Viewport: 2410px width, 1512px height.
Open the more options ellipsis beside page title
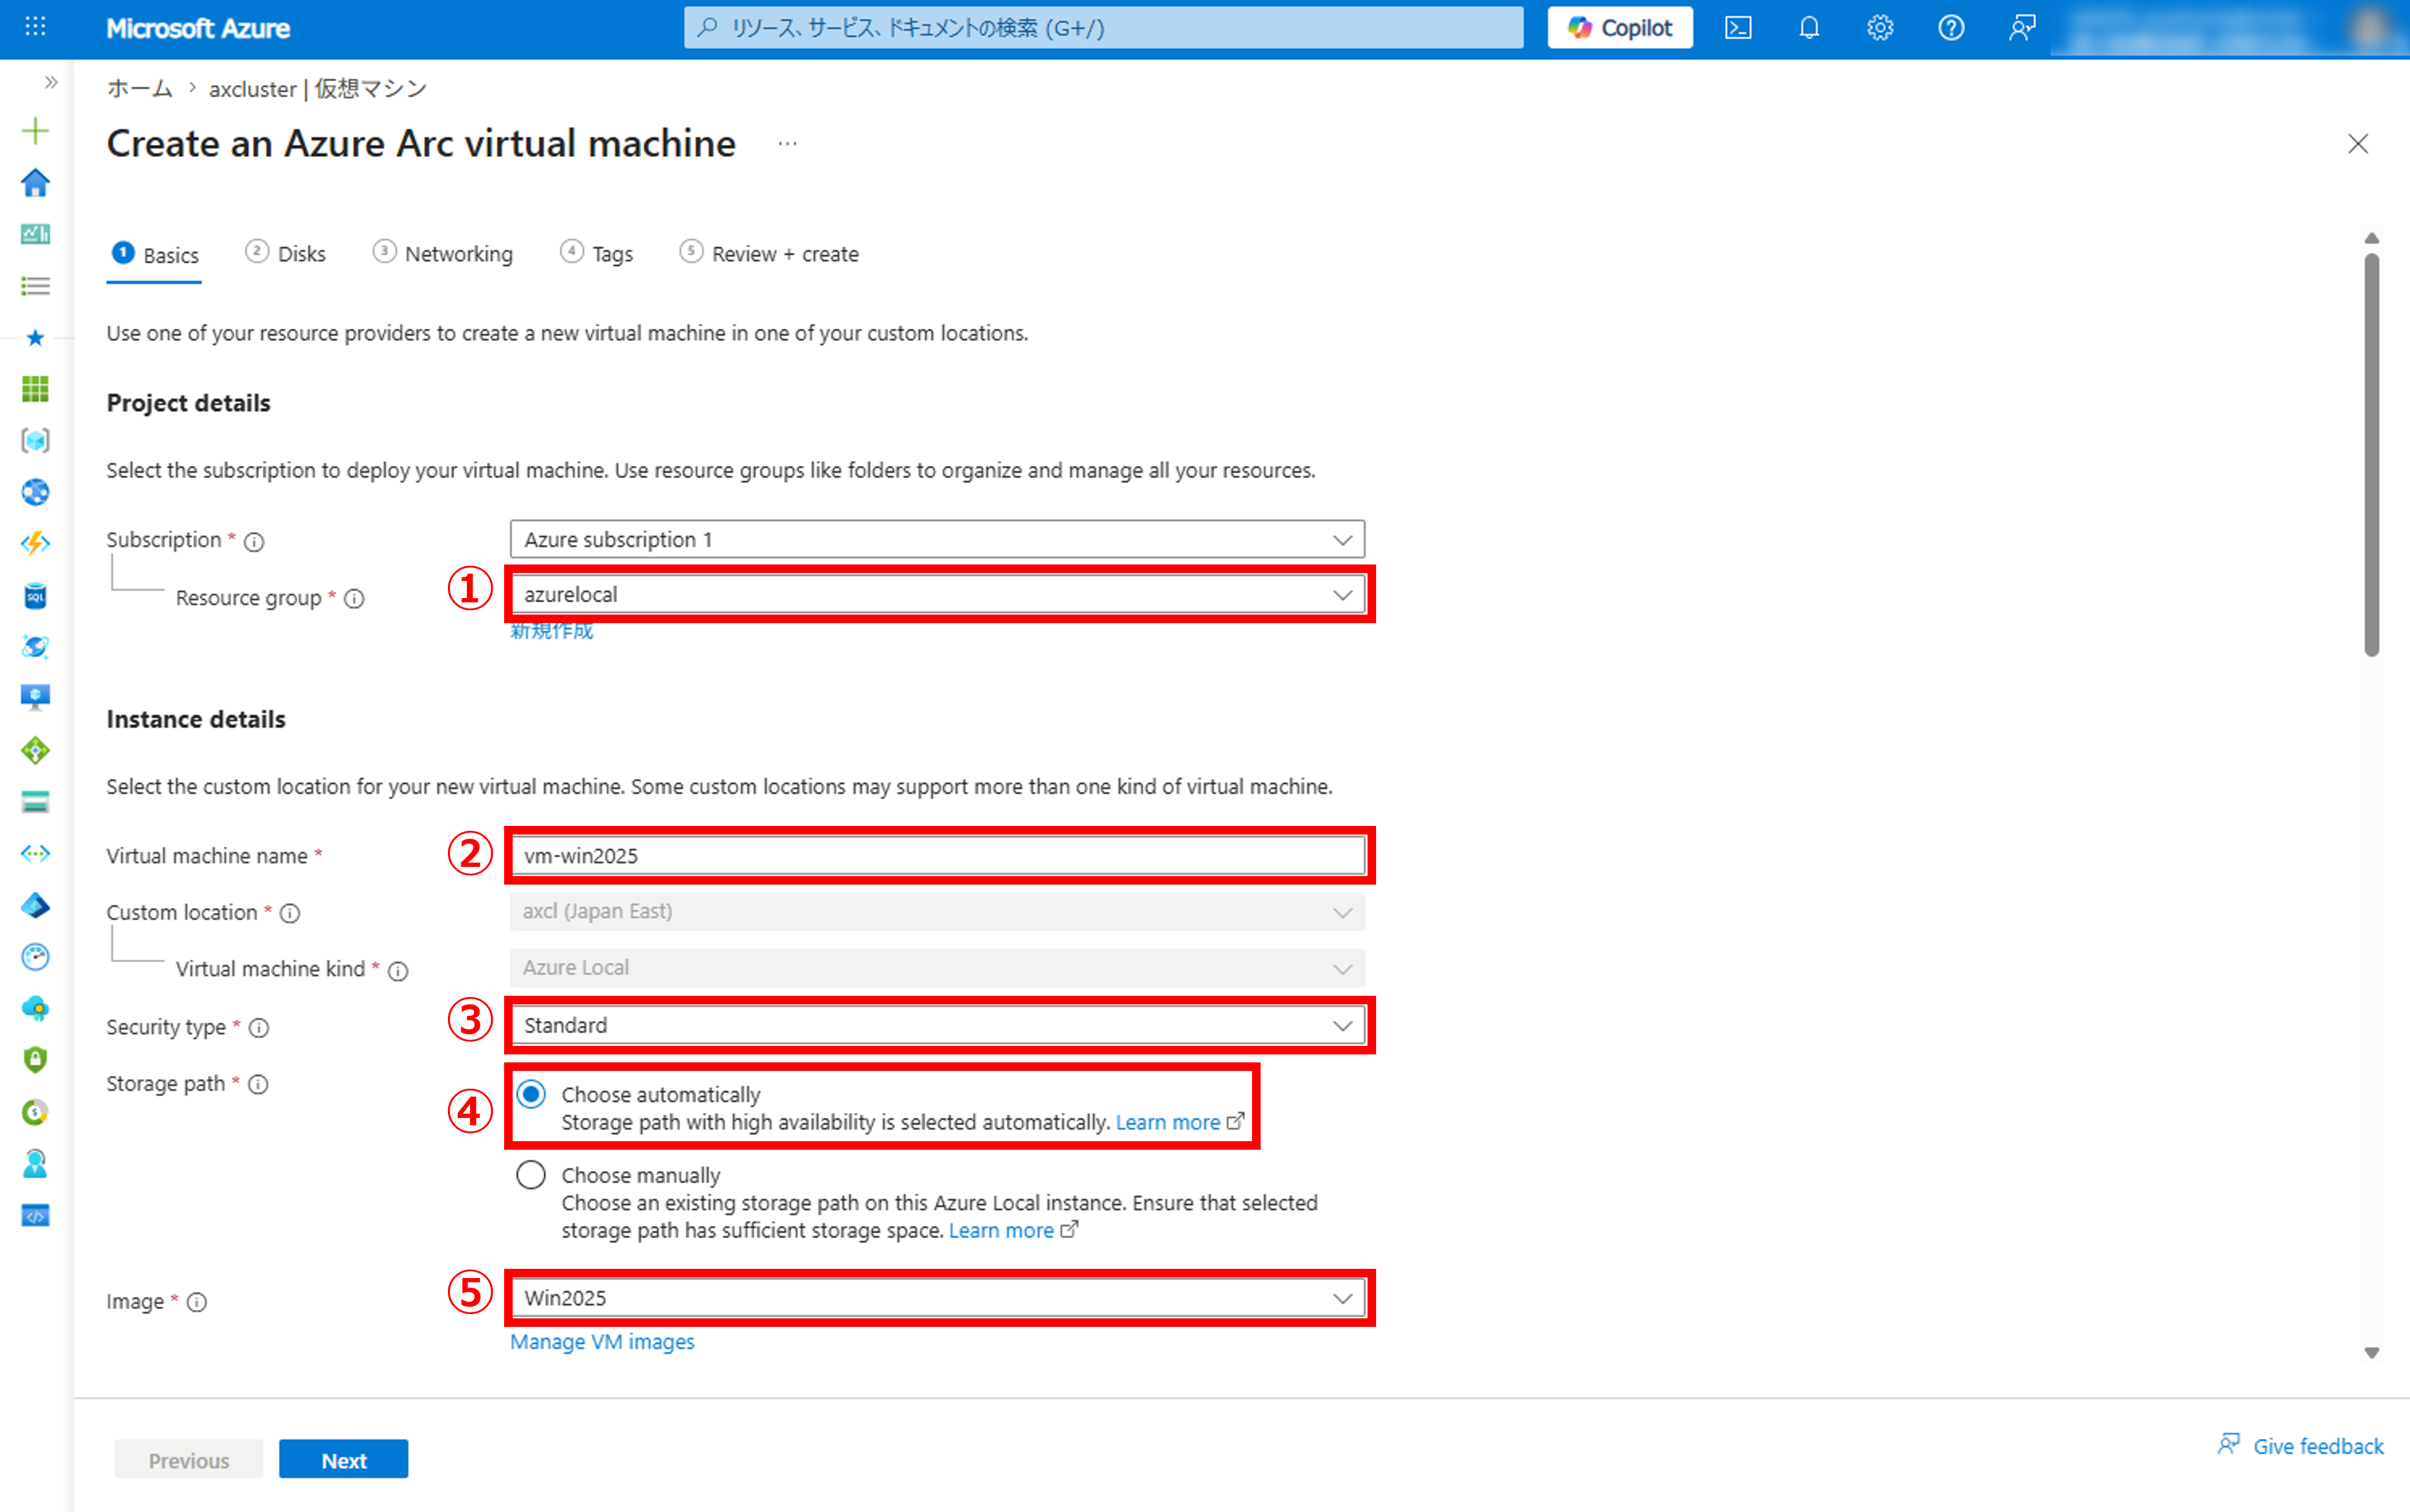tap(788, 144)
